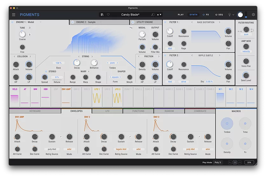This screenshot has width=266, height=177.
Task: Open the edit history list icon
Action: [235, 162]
